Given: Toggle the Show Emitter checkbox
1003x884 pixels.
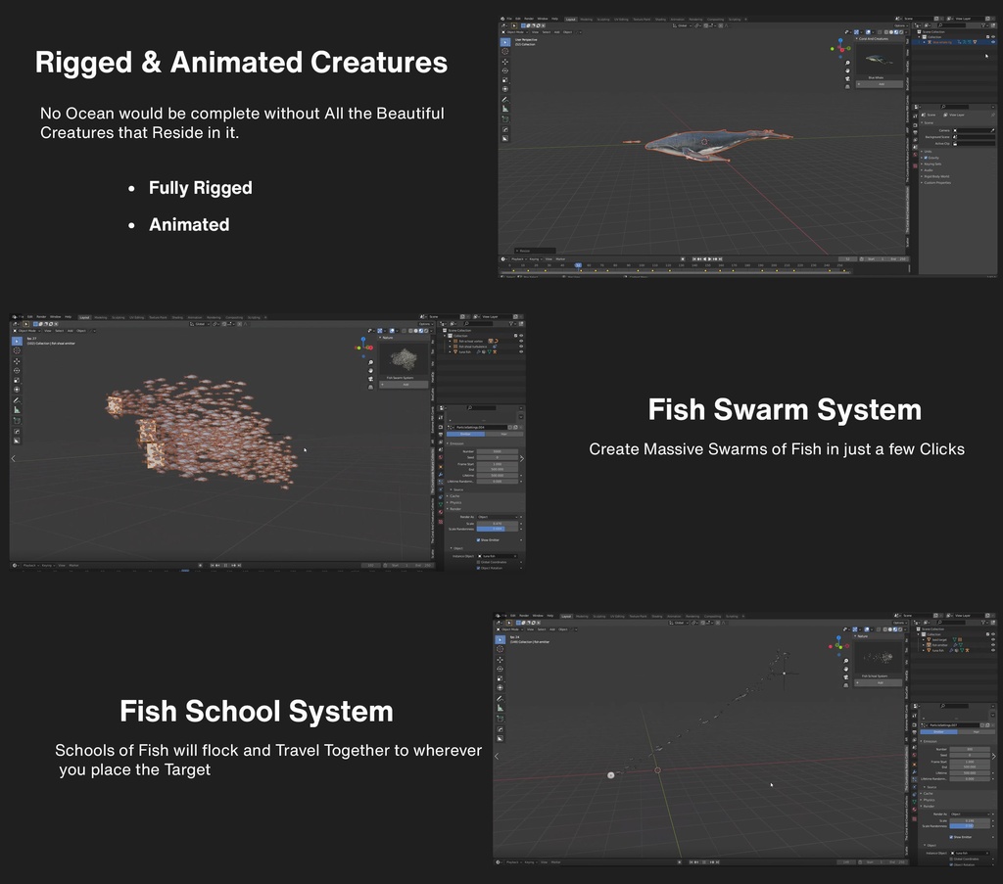Looking at the screenshot, I should coord(479,540).
